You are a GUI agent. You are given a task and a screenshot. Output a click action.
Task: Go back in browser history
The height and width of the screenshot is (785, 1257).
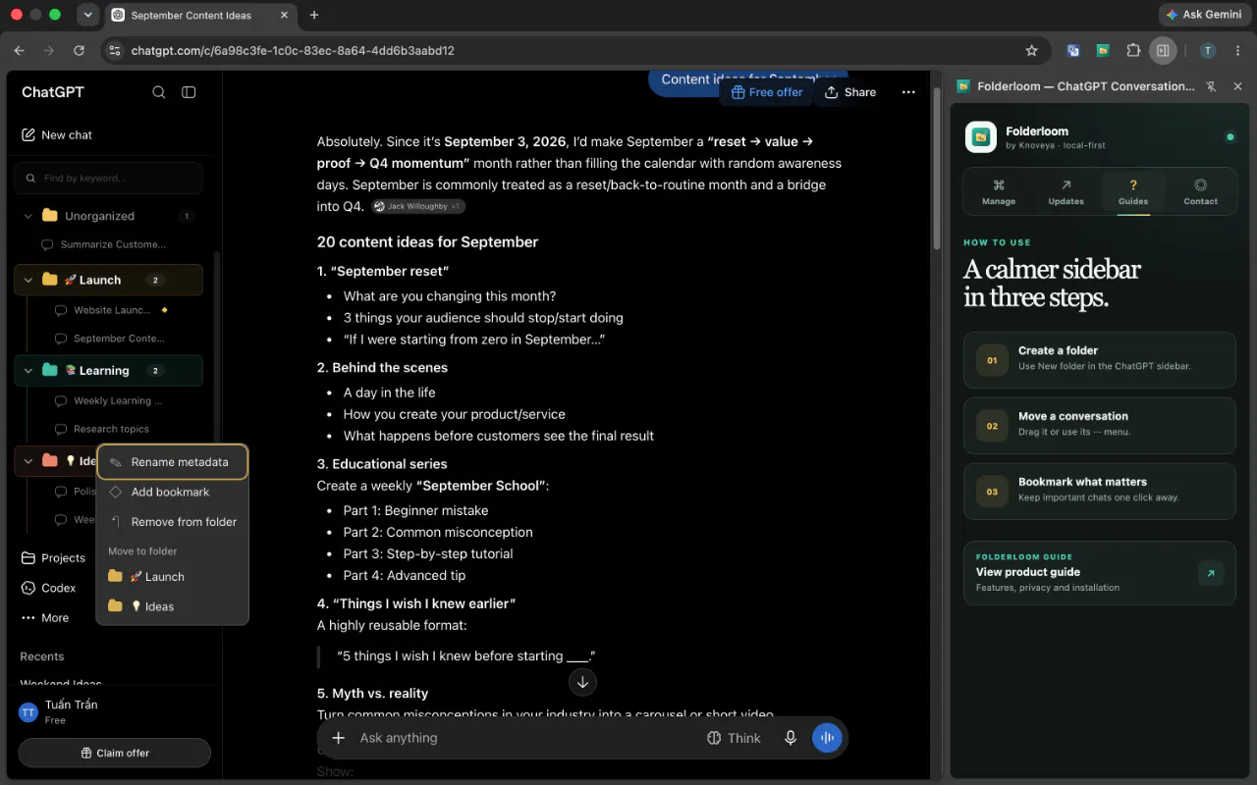coord(20,50)
